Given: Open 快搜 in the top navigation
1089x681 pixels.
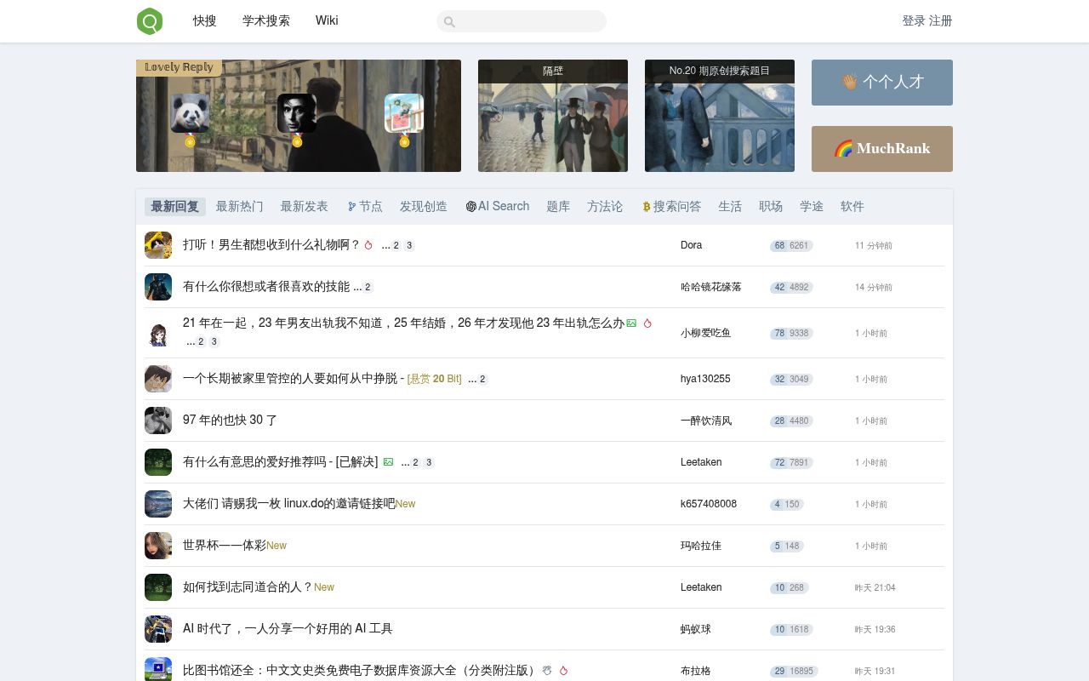Looking at the screenshot, I should point(205,20).
